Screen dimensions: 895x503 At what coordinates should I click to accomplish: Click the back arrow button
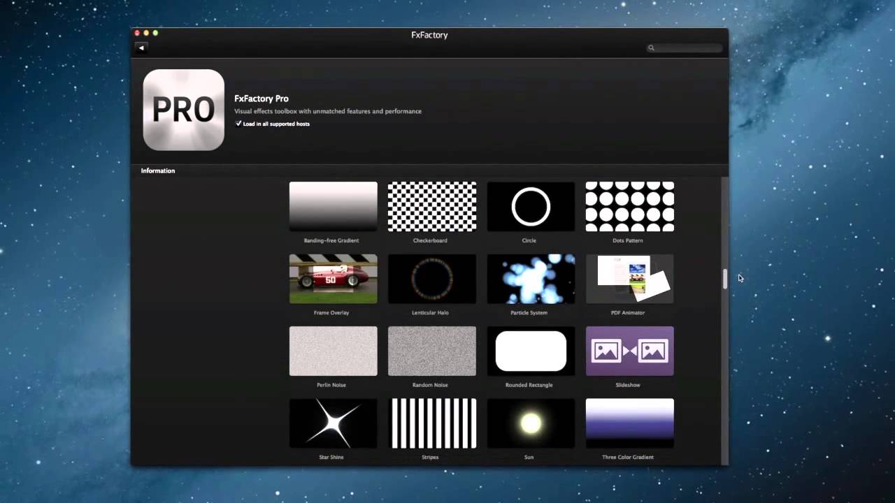[x=141, y=48]
